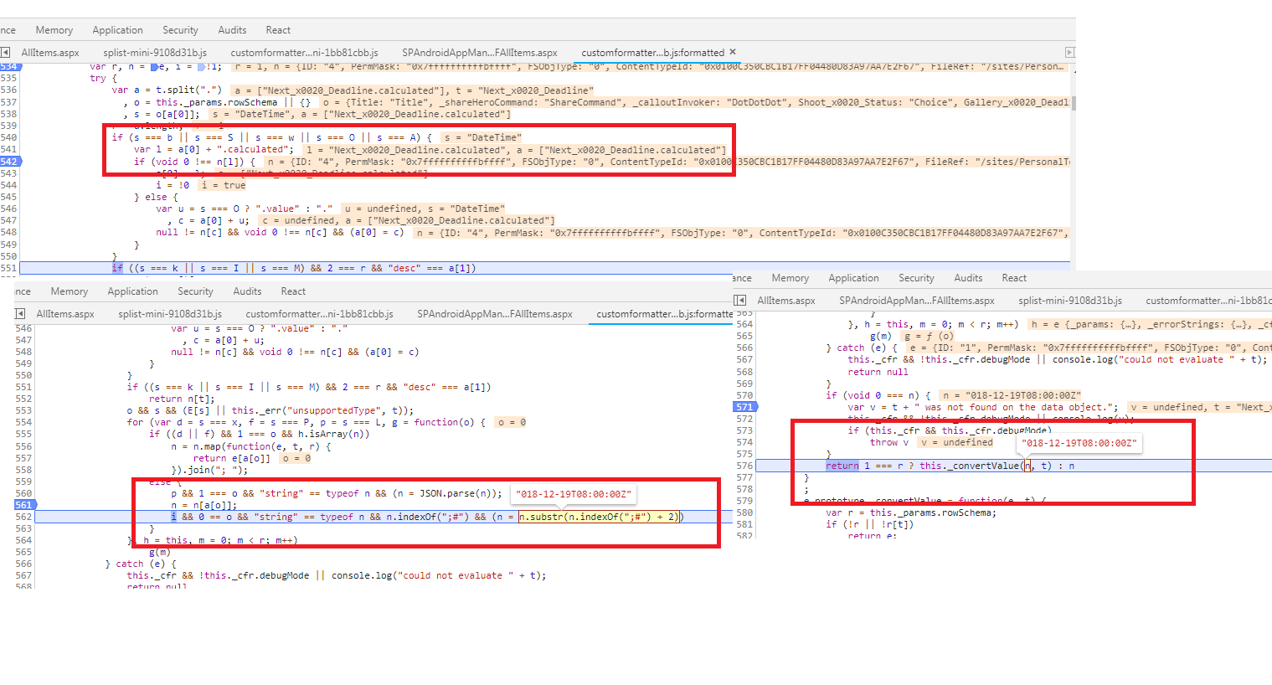
Task: Click line number 553 gutter in bottom-left window
Action: (23, 410)
